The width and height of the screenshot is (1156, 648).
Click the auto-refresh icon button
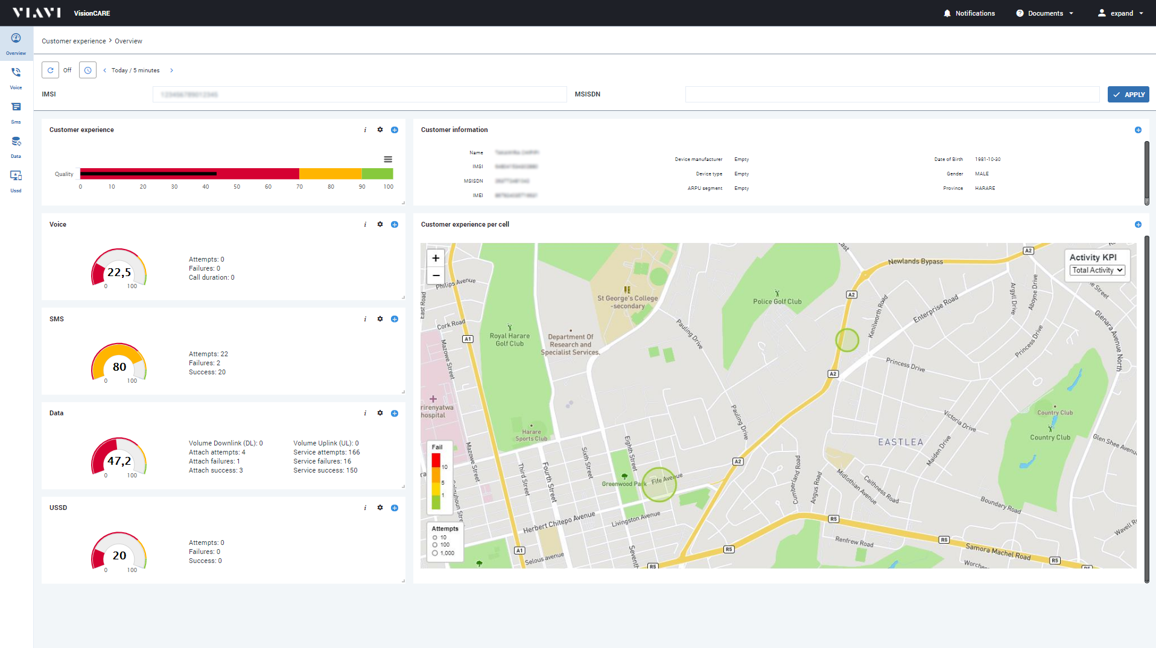pyautogui.click(x=51, y=71)
